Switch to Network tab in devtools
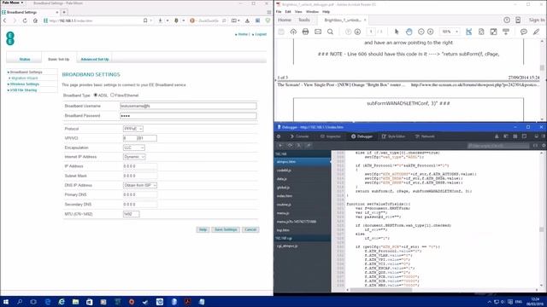547x307 pixels. click(x=425, y=136)
